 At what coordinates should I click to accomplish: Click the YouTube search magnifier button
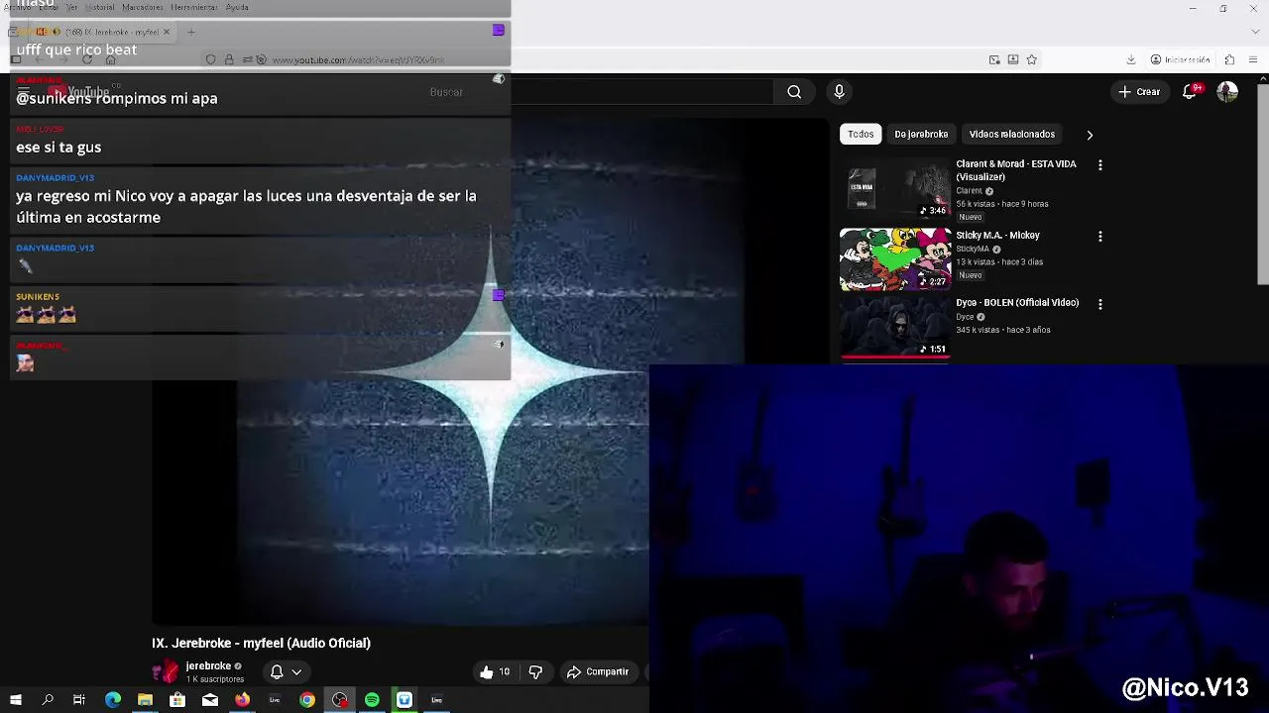pyautogui.click(x=794, y=92)
